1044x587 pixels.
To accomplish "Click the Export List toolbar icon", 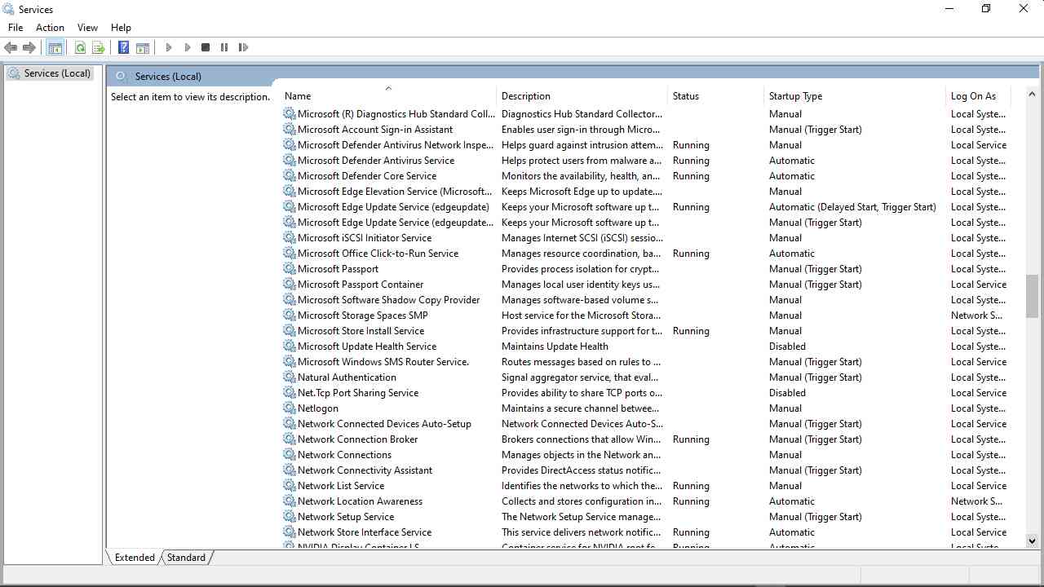I will point(99,48).
